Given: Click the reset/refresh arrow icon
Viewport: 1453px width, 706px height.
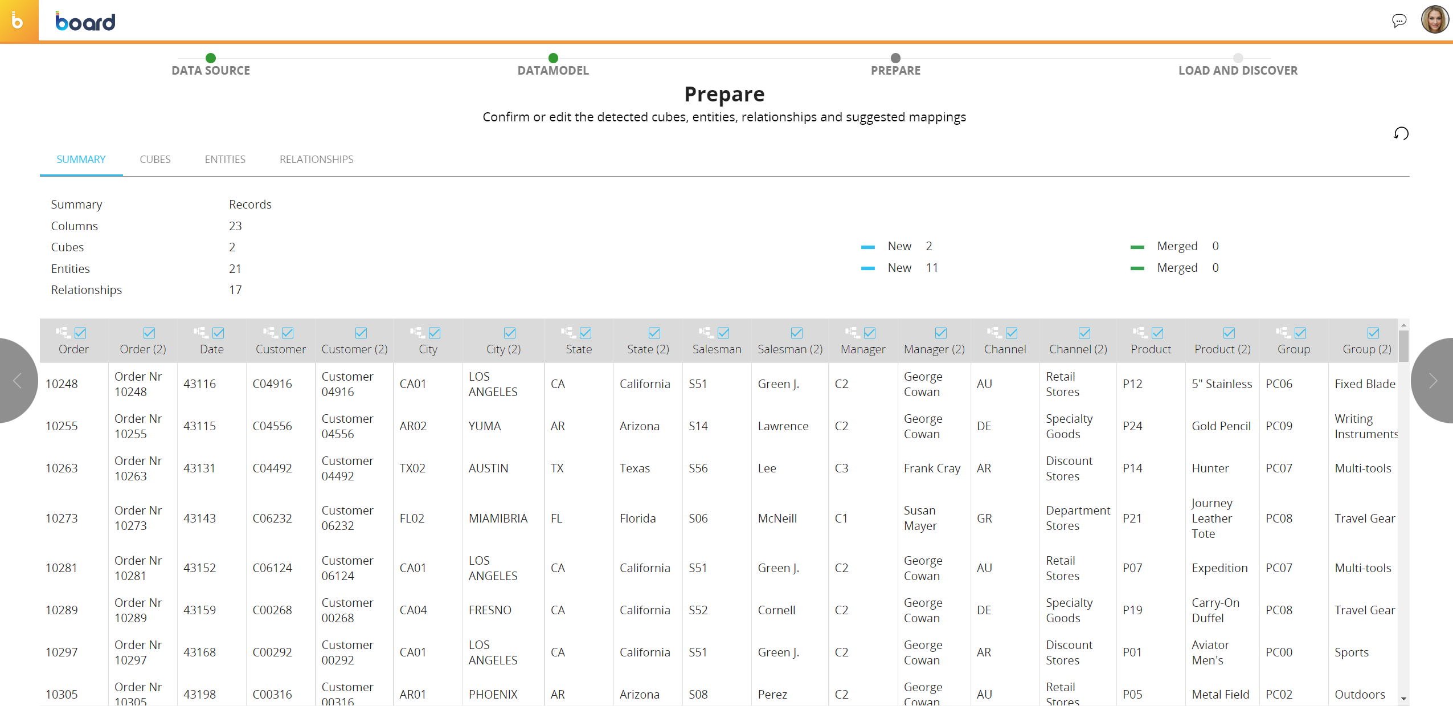Looking at the screenshot, I should click(x=1401, y=133).
